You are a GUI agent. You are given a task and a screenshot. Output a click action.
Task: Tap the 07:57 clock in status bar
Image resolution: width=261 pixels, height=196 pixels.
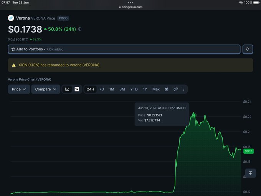6,3
